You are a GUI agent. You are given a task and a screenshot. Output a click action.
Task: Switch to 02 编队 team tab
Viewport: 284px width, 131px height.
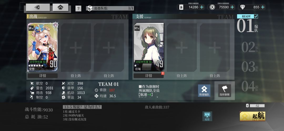[x=250, y=47]
